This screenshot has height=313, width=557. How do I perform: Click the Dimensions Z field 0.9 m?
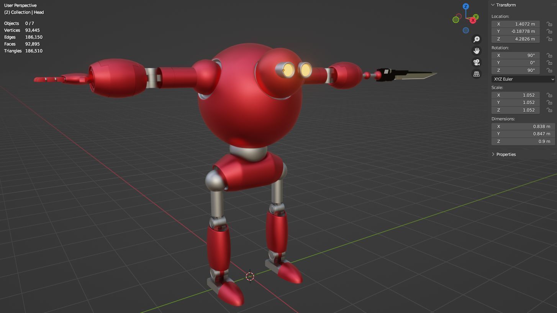(x=523, y=141)
